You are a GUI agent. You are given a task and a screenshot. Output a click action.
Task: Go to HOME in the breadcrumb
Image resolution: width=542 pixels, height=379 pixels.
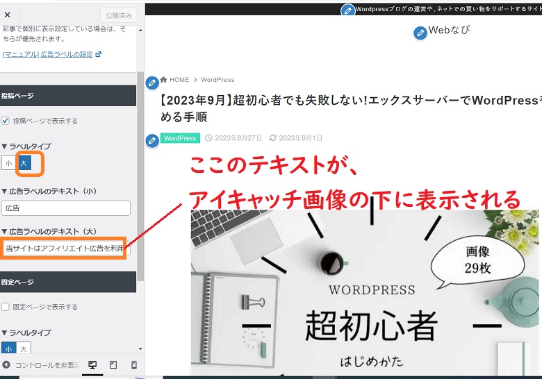point(179,80)
